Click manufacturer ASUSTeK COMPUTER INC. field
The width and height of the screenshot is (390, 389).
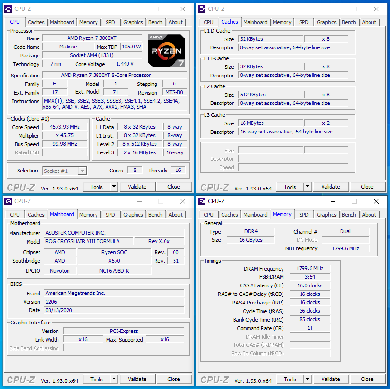[x=114, y=233]
